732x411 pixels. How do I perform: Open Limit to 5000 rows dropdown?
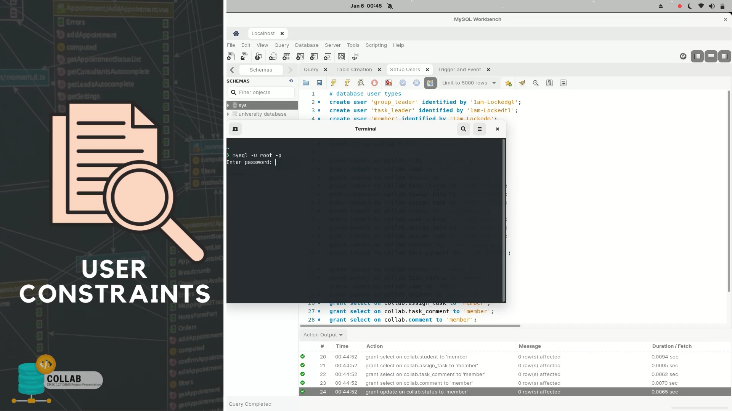(x=469, y=83)
